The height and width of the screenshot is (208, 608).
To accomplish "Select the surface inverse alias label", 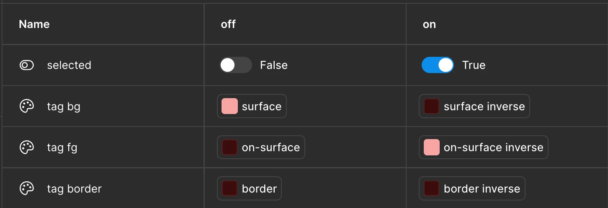I will click(484, 107).
